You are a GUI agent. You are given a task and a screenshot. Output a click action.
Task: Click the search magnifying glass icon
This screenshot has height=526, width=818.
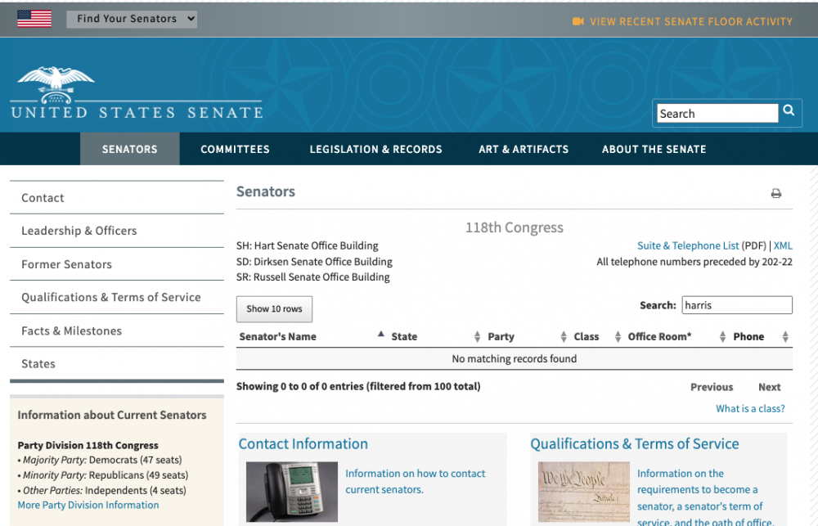[789, 111]
